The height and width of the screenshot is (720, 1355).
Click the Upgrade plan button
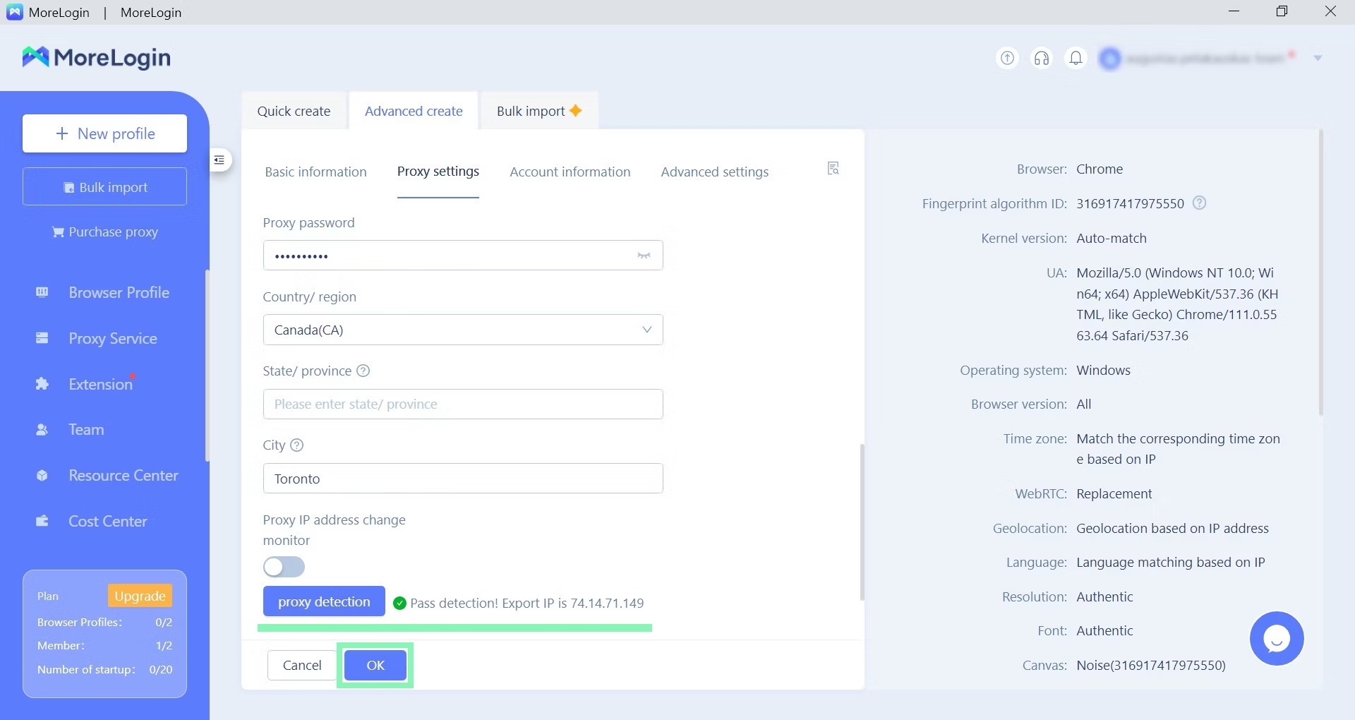click(x=140, y=596)
